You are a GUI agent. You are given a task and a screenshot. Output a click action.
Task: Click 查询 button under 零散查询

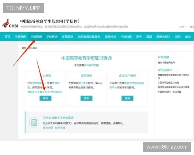click(x=86, y=98)
